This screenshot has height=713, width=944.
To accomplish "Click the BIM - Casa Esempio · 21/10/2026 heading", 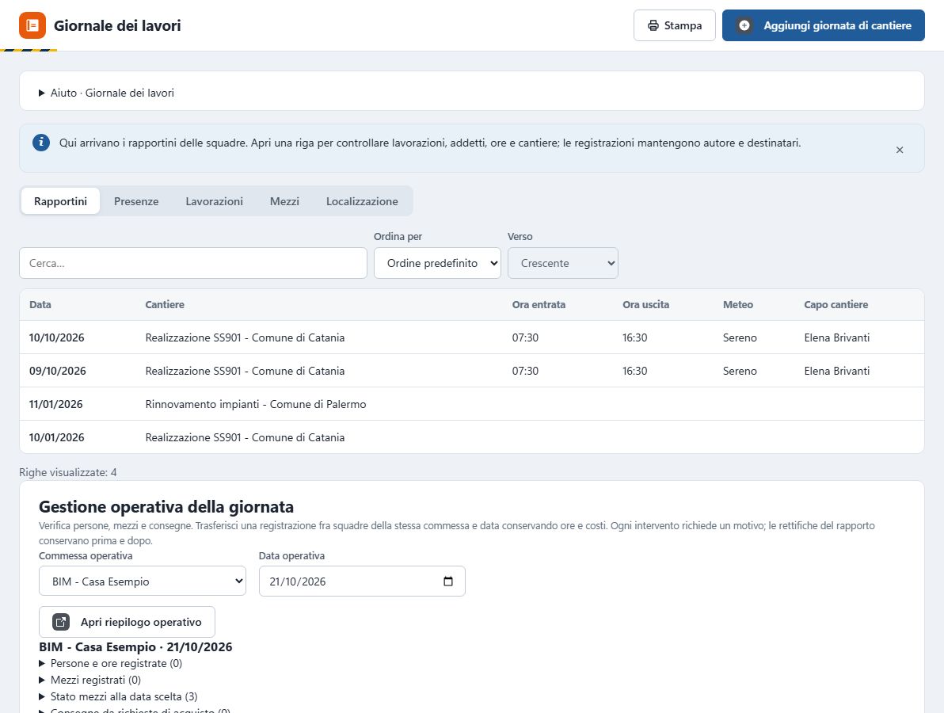I will [135, 646].
